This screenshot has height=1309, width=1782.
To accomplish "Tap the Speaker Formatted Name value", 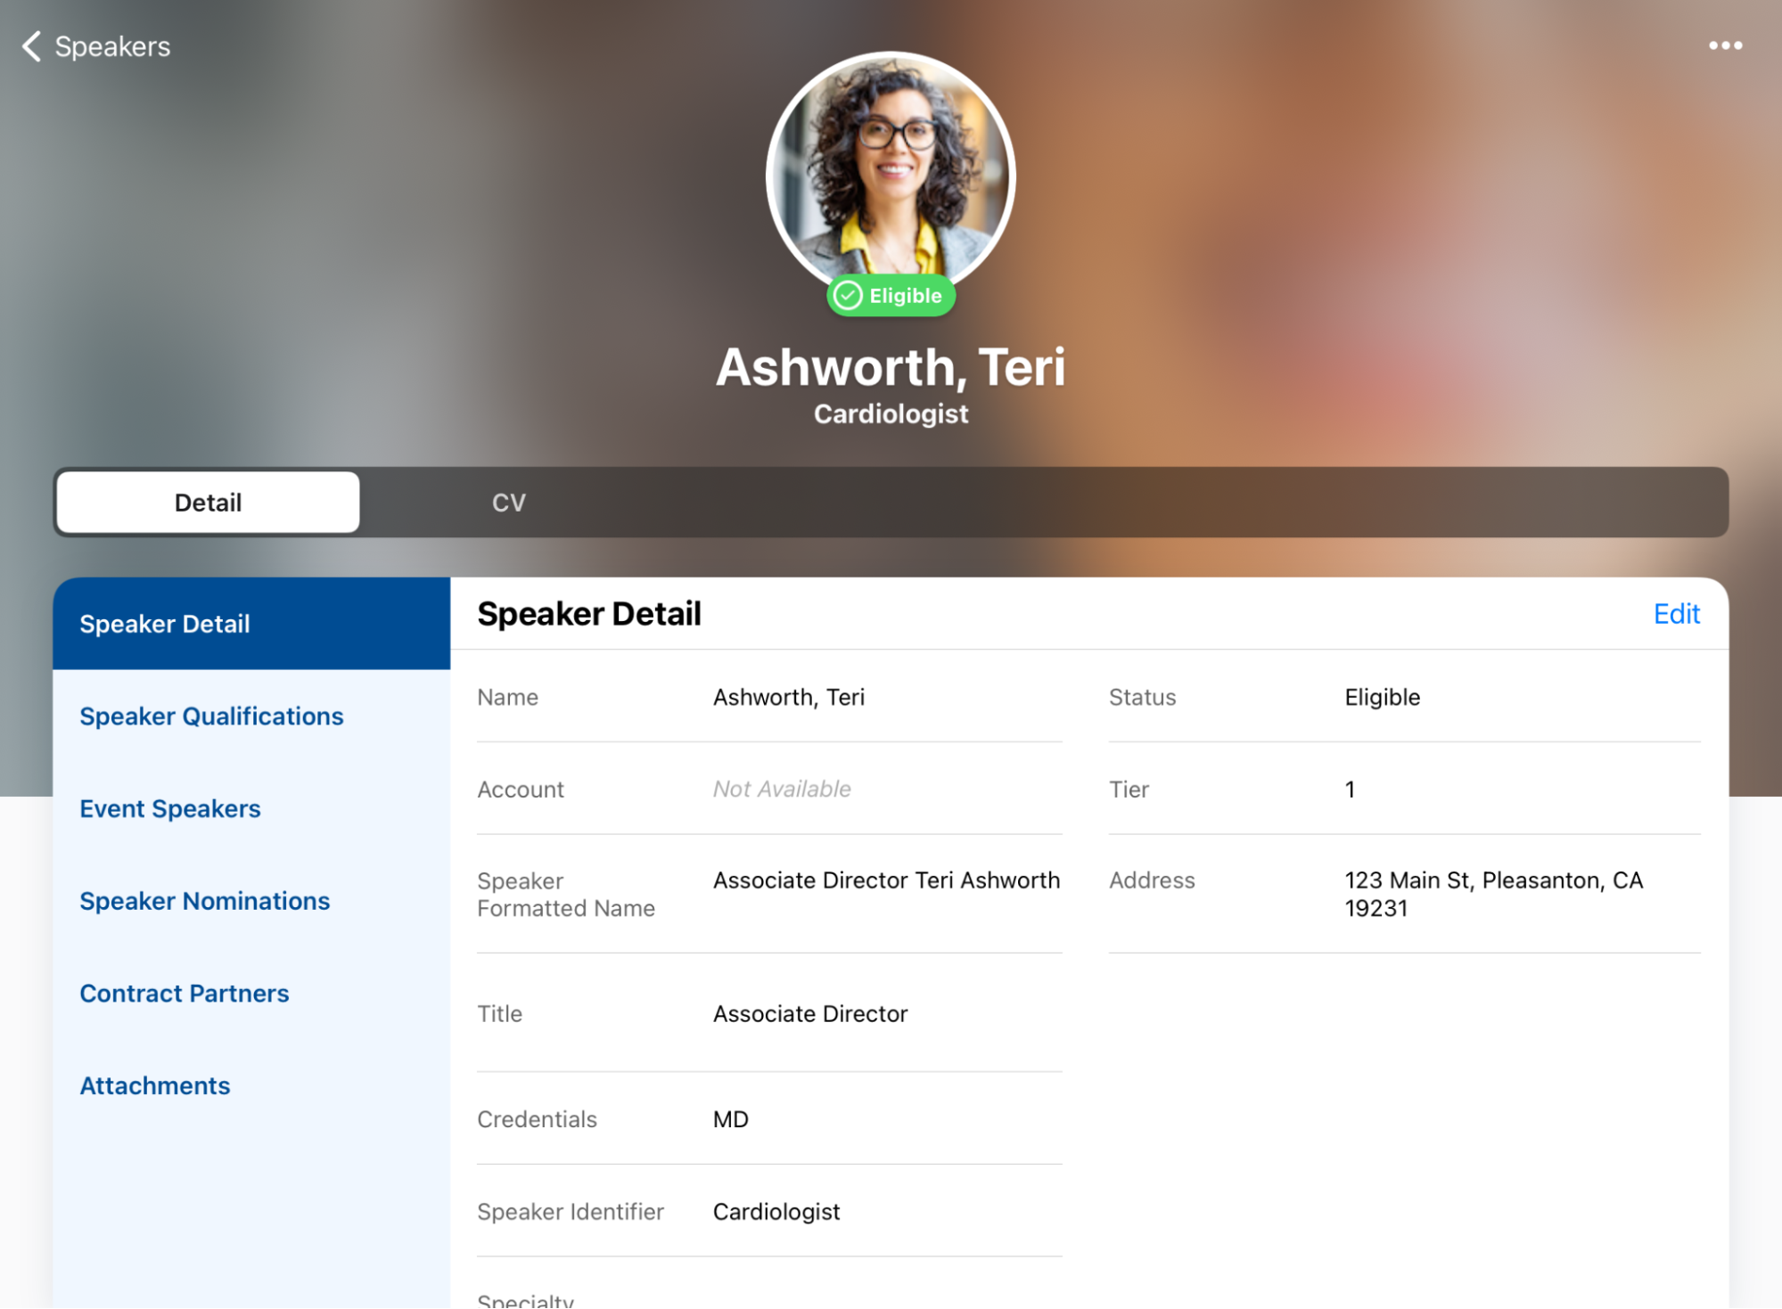I will [x=885, y=880].
